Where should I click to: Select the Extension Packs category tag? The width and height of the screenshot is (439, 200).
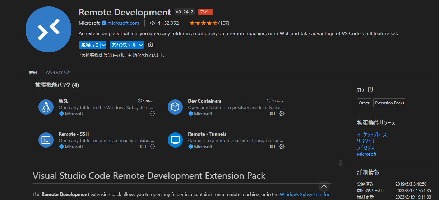pyautogui.click(x=389, y=103)
